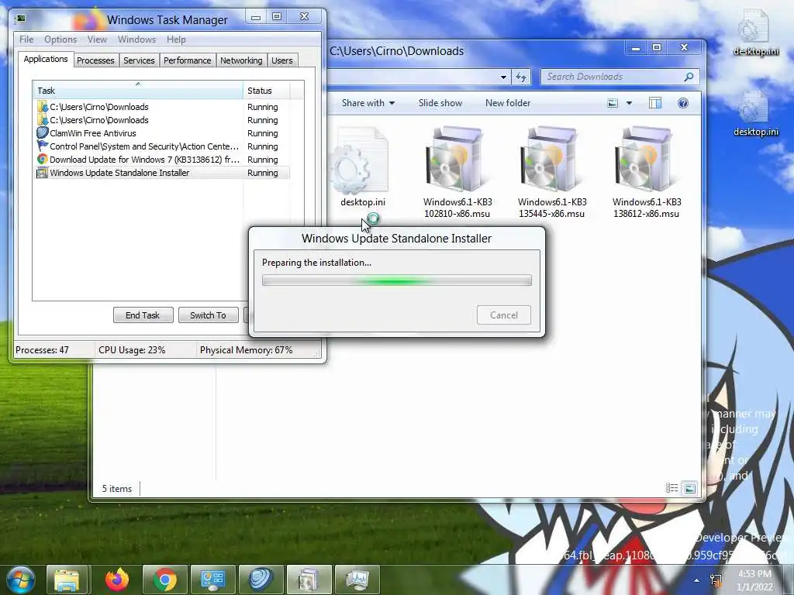
Task: Click Physical Memory: 67% status entry
Action: coord(246,350)
